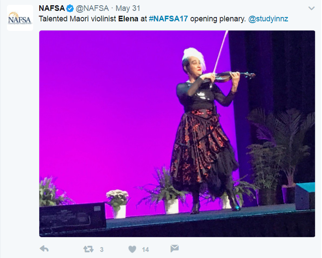Click the blue verified badge

tap(70, 8)
